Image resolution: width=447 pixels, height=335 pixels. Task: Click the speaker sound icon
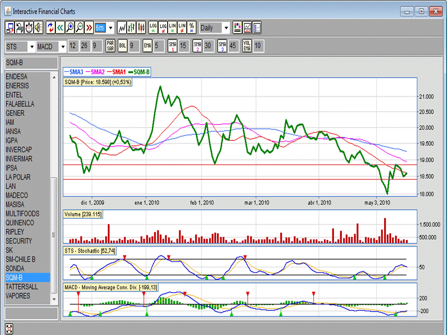coord(38,27)
